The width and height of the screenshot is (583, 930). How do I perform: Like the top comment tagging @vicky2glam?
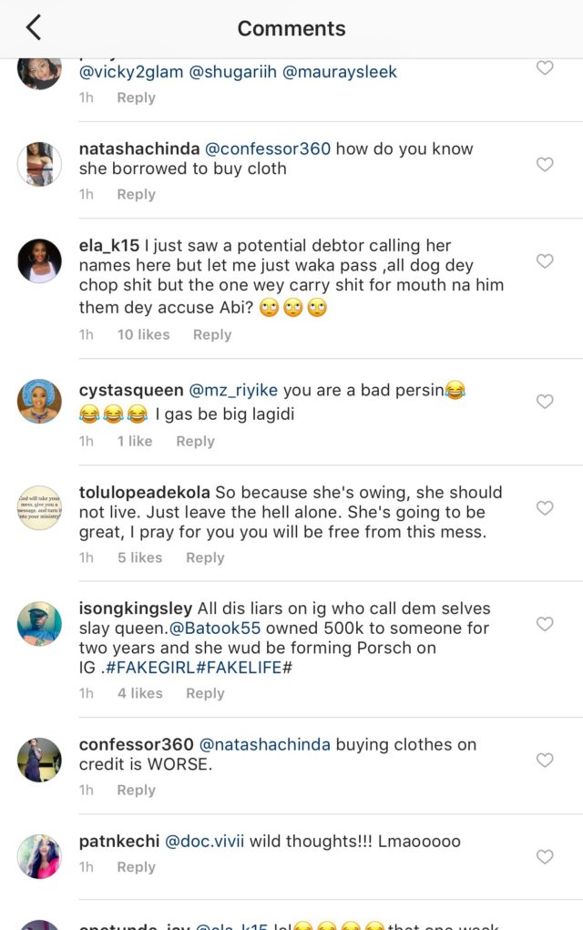tap(545, 68)
